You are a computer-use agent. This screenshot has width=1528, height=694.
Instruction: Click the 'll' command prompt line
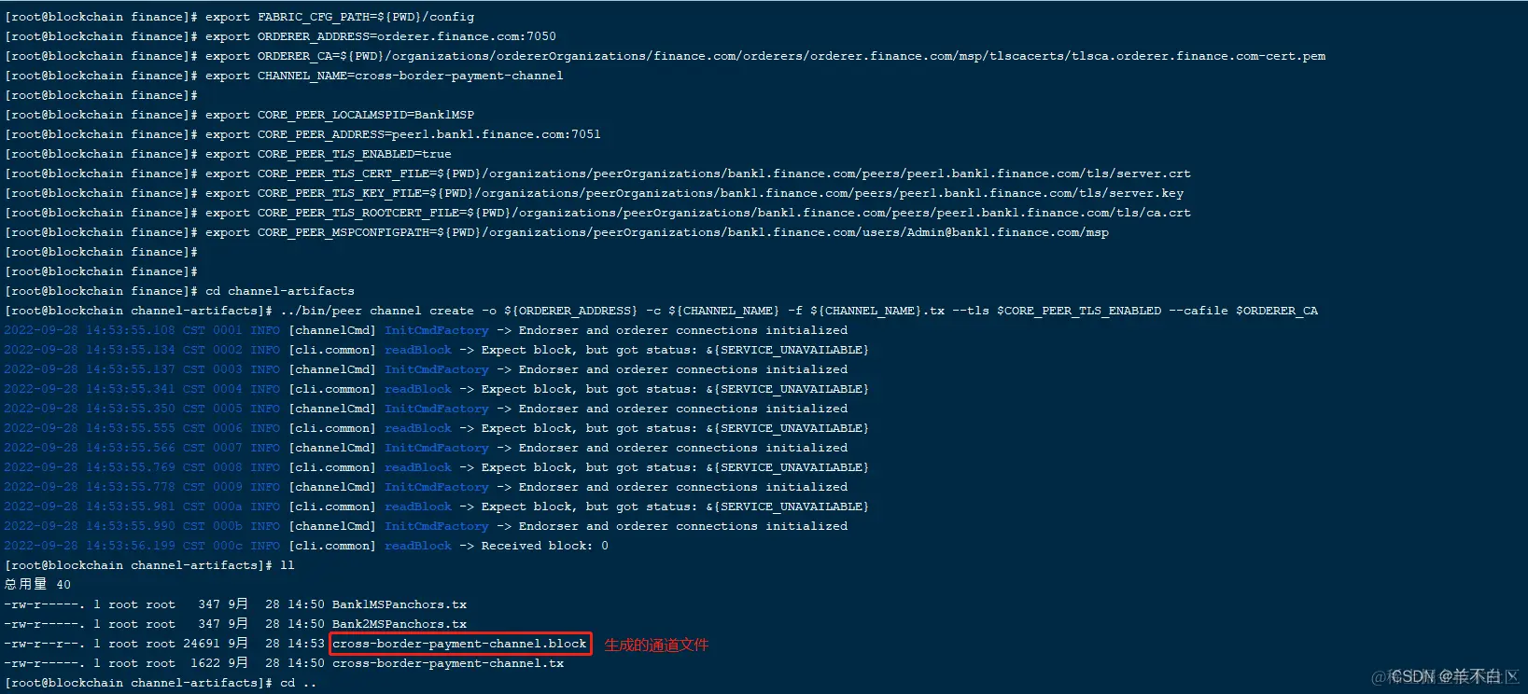[149, 565]
